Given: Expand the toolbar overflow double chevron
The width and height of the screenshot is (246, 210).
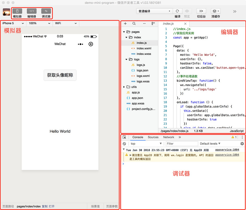Looking at the screenshot, I should [x=235, y=11].
